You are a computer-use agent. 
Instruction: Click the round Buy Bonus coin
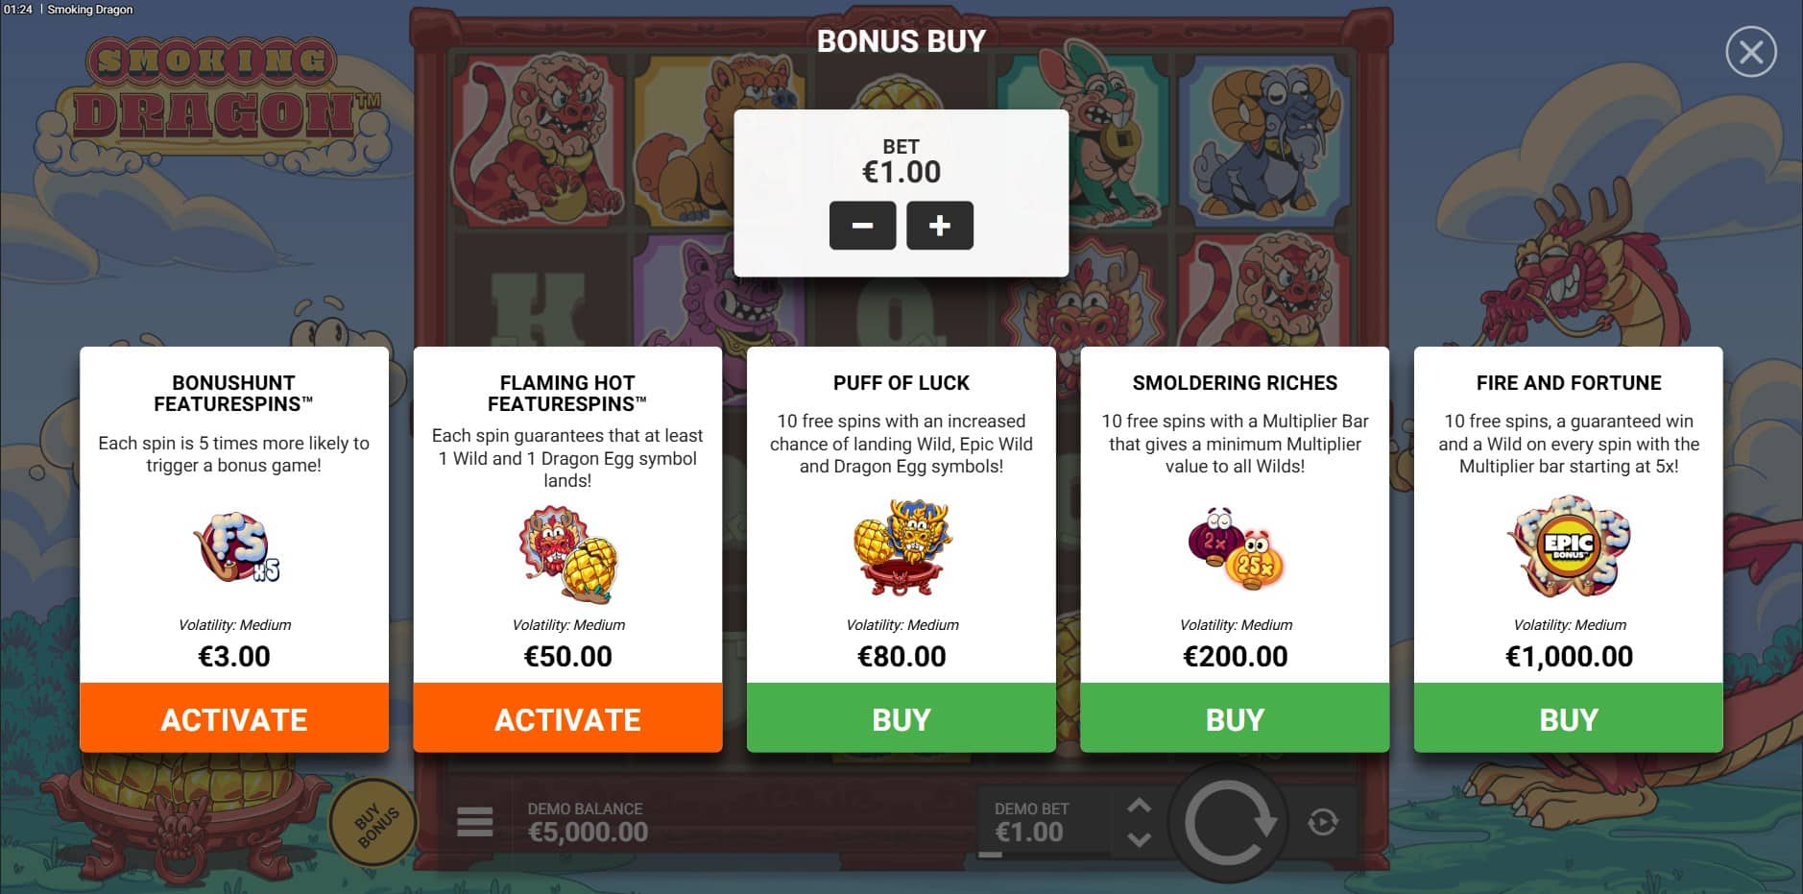pyautogui.click(x=374, y=823)
